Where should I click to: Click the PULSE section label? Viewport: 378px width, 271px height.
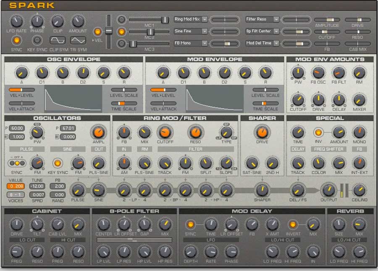pyautogui.click(x=27, y=149)
